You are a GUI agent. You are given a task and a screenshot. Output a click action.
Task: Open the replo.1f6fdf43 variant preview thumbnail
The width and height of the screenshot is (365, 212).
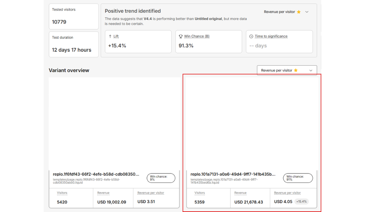coord(114,123)
